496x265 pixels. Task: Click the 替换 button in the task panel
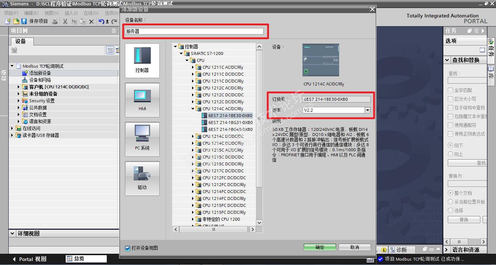tap(464, 220)
